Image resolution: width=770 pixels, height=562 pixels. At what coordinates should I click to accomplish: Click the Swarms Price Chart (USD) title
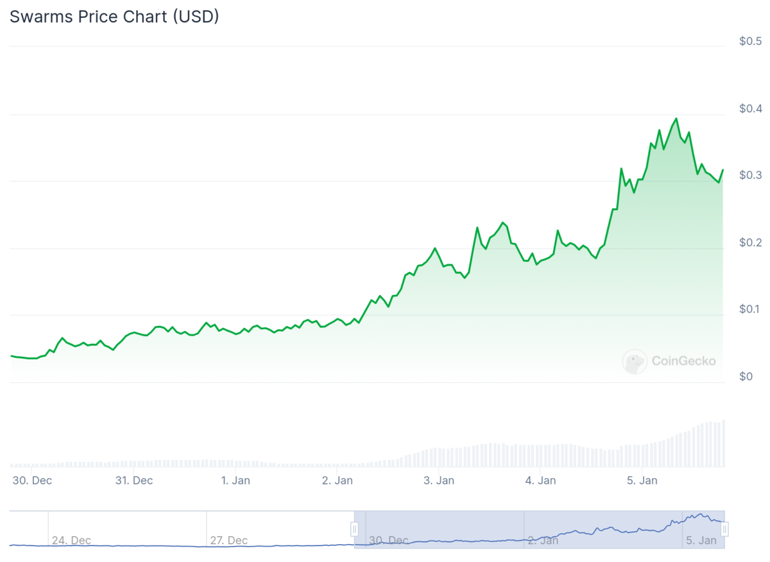[x=114, y=17]
